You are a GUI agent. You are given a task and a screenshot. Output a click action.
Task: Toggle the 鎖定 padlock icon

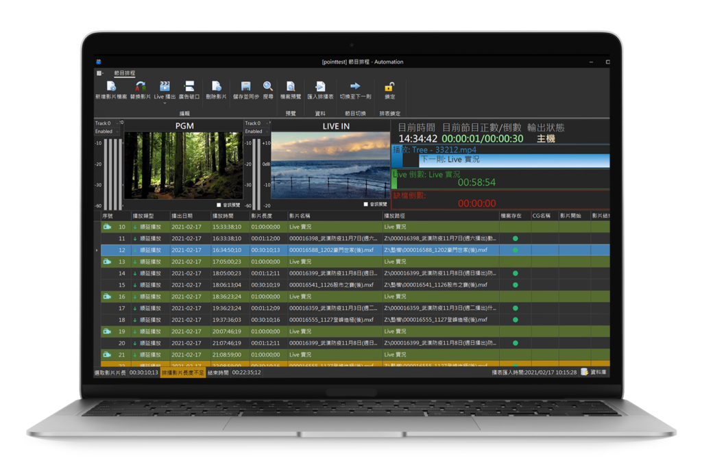coord(389,86)
